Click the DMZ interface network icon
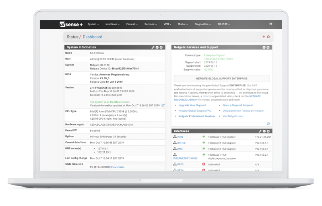This screenshot has width=322, height=206. coord(175,149)
